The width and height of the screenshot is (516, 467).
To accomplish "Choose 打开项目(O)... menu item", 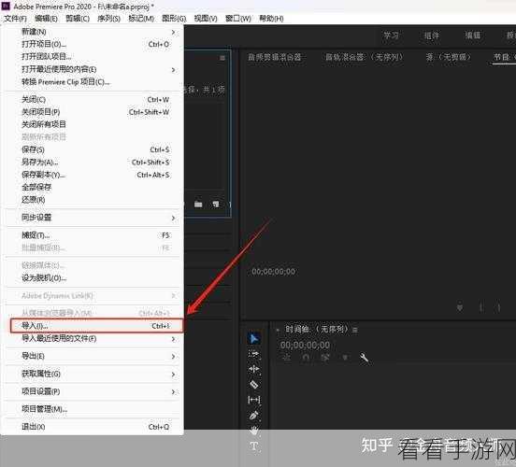I will pos(93,44).
